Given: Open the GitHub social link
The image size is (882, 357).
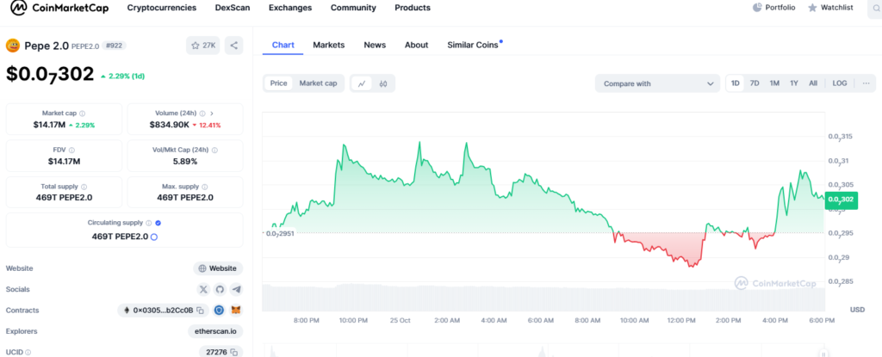Looking at the screenshot, I should pos(220,290).
